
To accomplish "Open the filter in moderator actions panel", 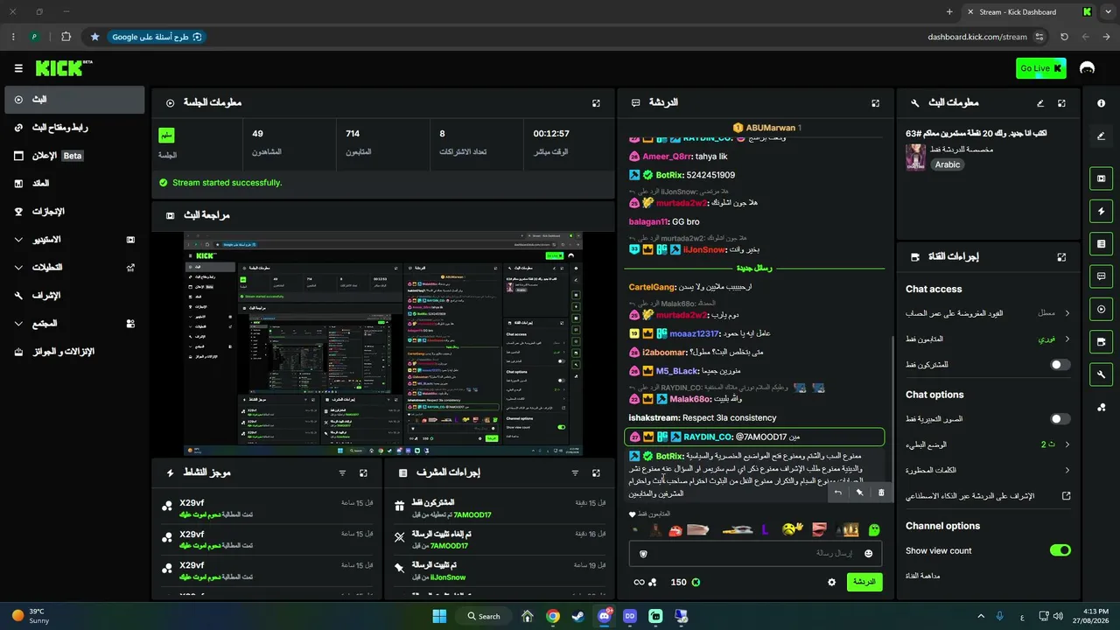I will point(575,472).
